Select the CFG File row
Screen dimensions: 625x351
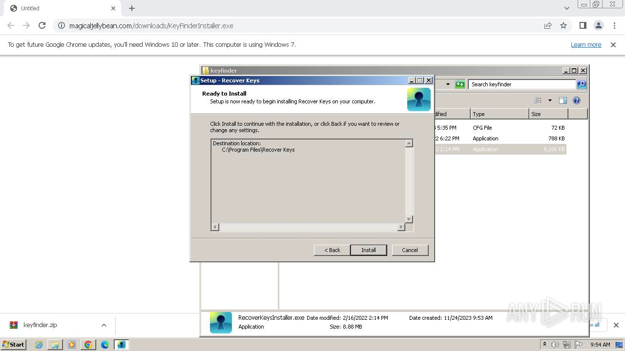[x=500, y=128]
